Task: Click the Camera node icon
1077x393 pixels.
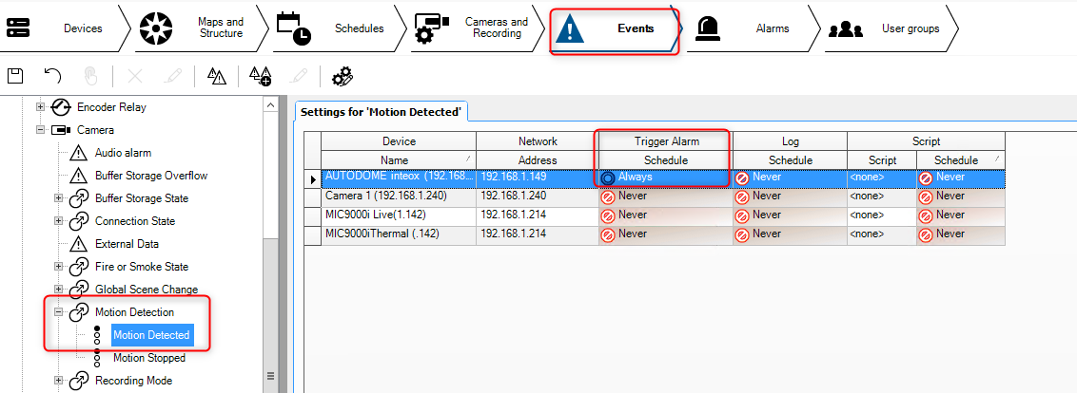Action: pyautogui.click(x=61, y=130)
